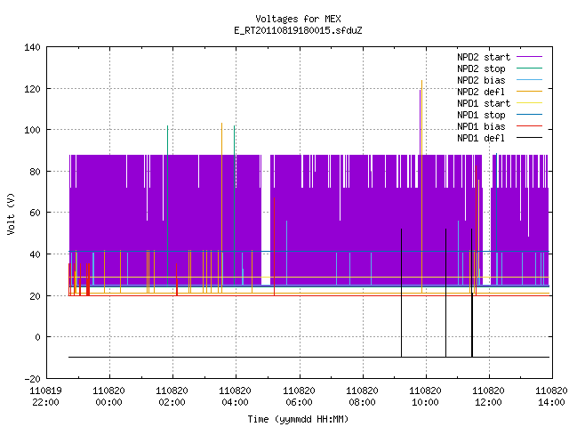Pick the light blue NPD2 bias legend line
Screen dimensions: 569x427
[x=529, y=79]
